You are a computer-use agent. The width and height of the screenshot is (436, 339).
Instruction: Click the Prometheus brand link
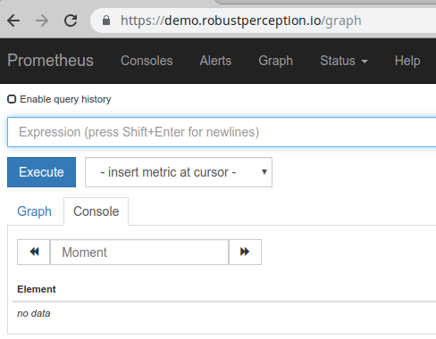(x=50, y=61)
